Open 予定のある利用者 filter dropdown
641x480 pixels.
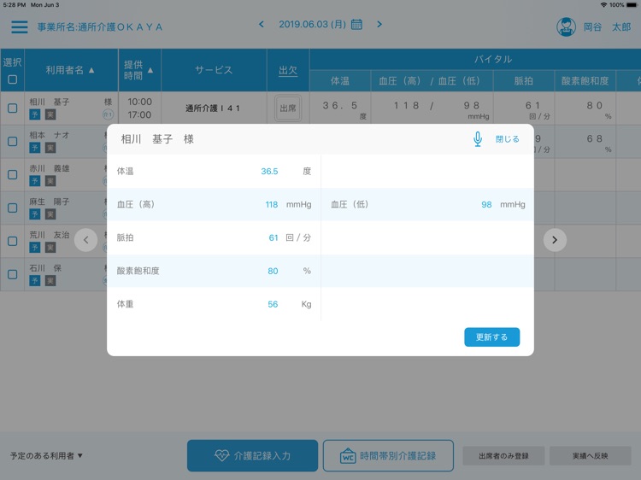click(x=46, y=455)
